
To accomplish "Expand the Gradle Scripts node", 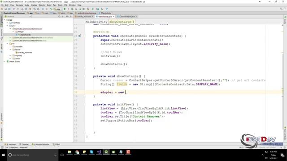I will [x=4, y=62].
